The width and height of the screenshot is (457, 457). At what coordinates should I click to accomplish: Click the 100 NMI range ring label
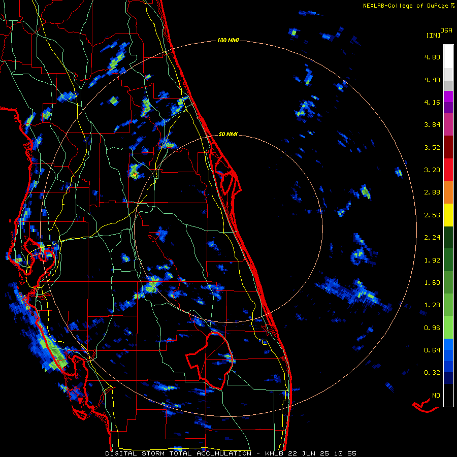tap(228, 40)
